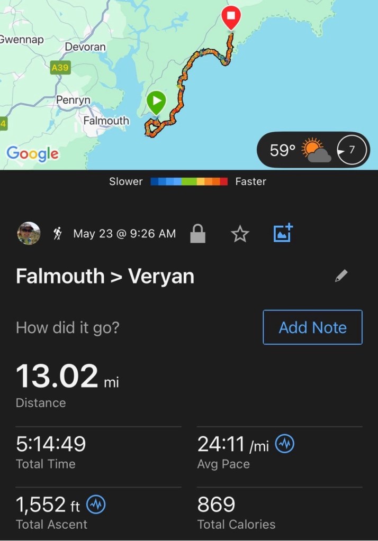This screenshot has width=378, height=541.
Task: Open the user profile photo
Action: coord(29,233)
